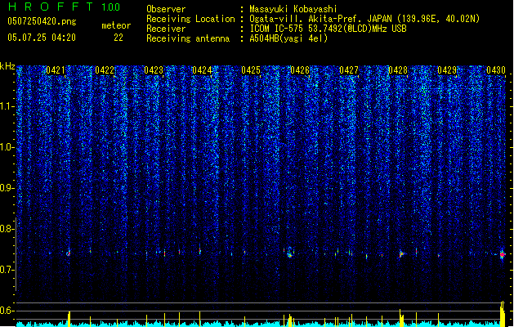Click the 0427 time marker
This screenshot has height=327, width=514.
[349, 70]
